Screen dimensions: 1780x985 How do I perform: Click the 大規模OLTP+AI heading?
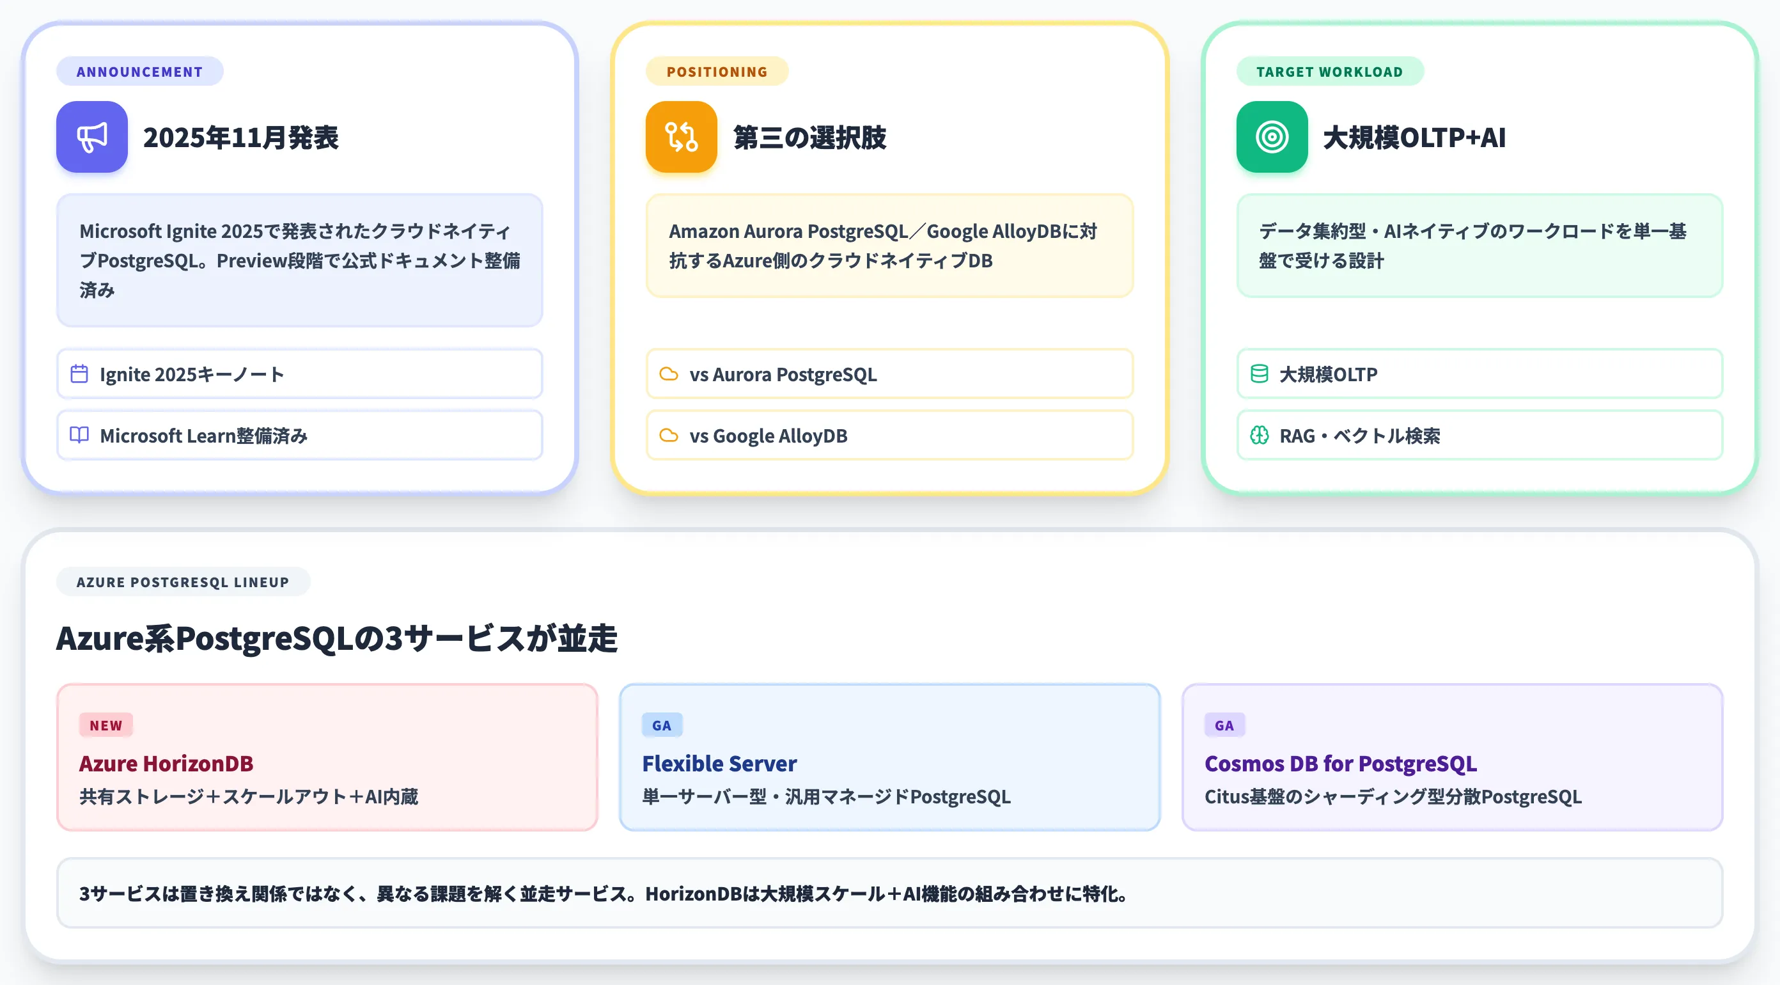(x=1414, y=138)
